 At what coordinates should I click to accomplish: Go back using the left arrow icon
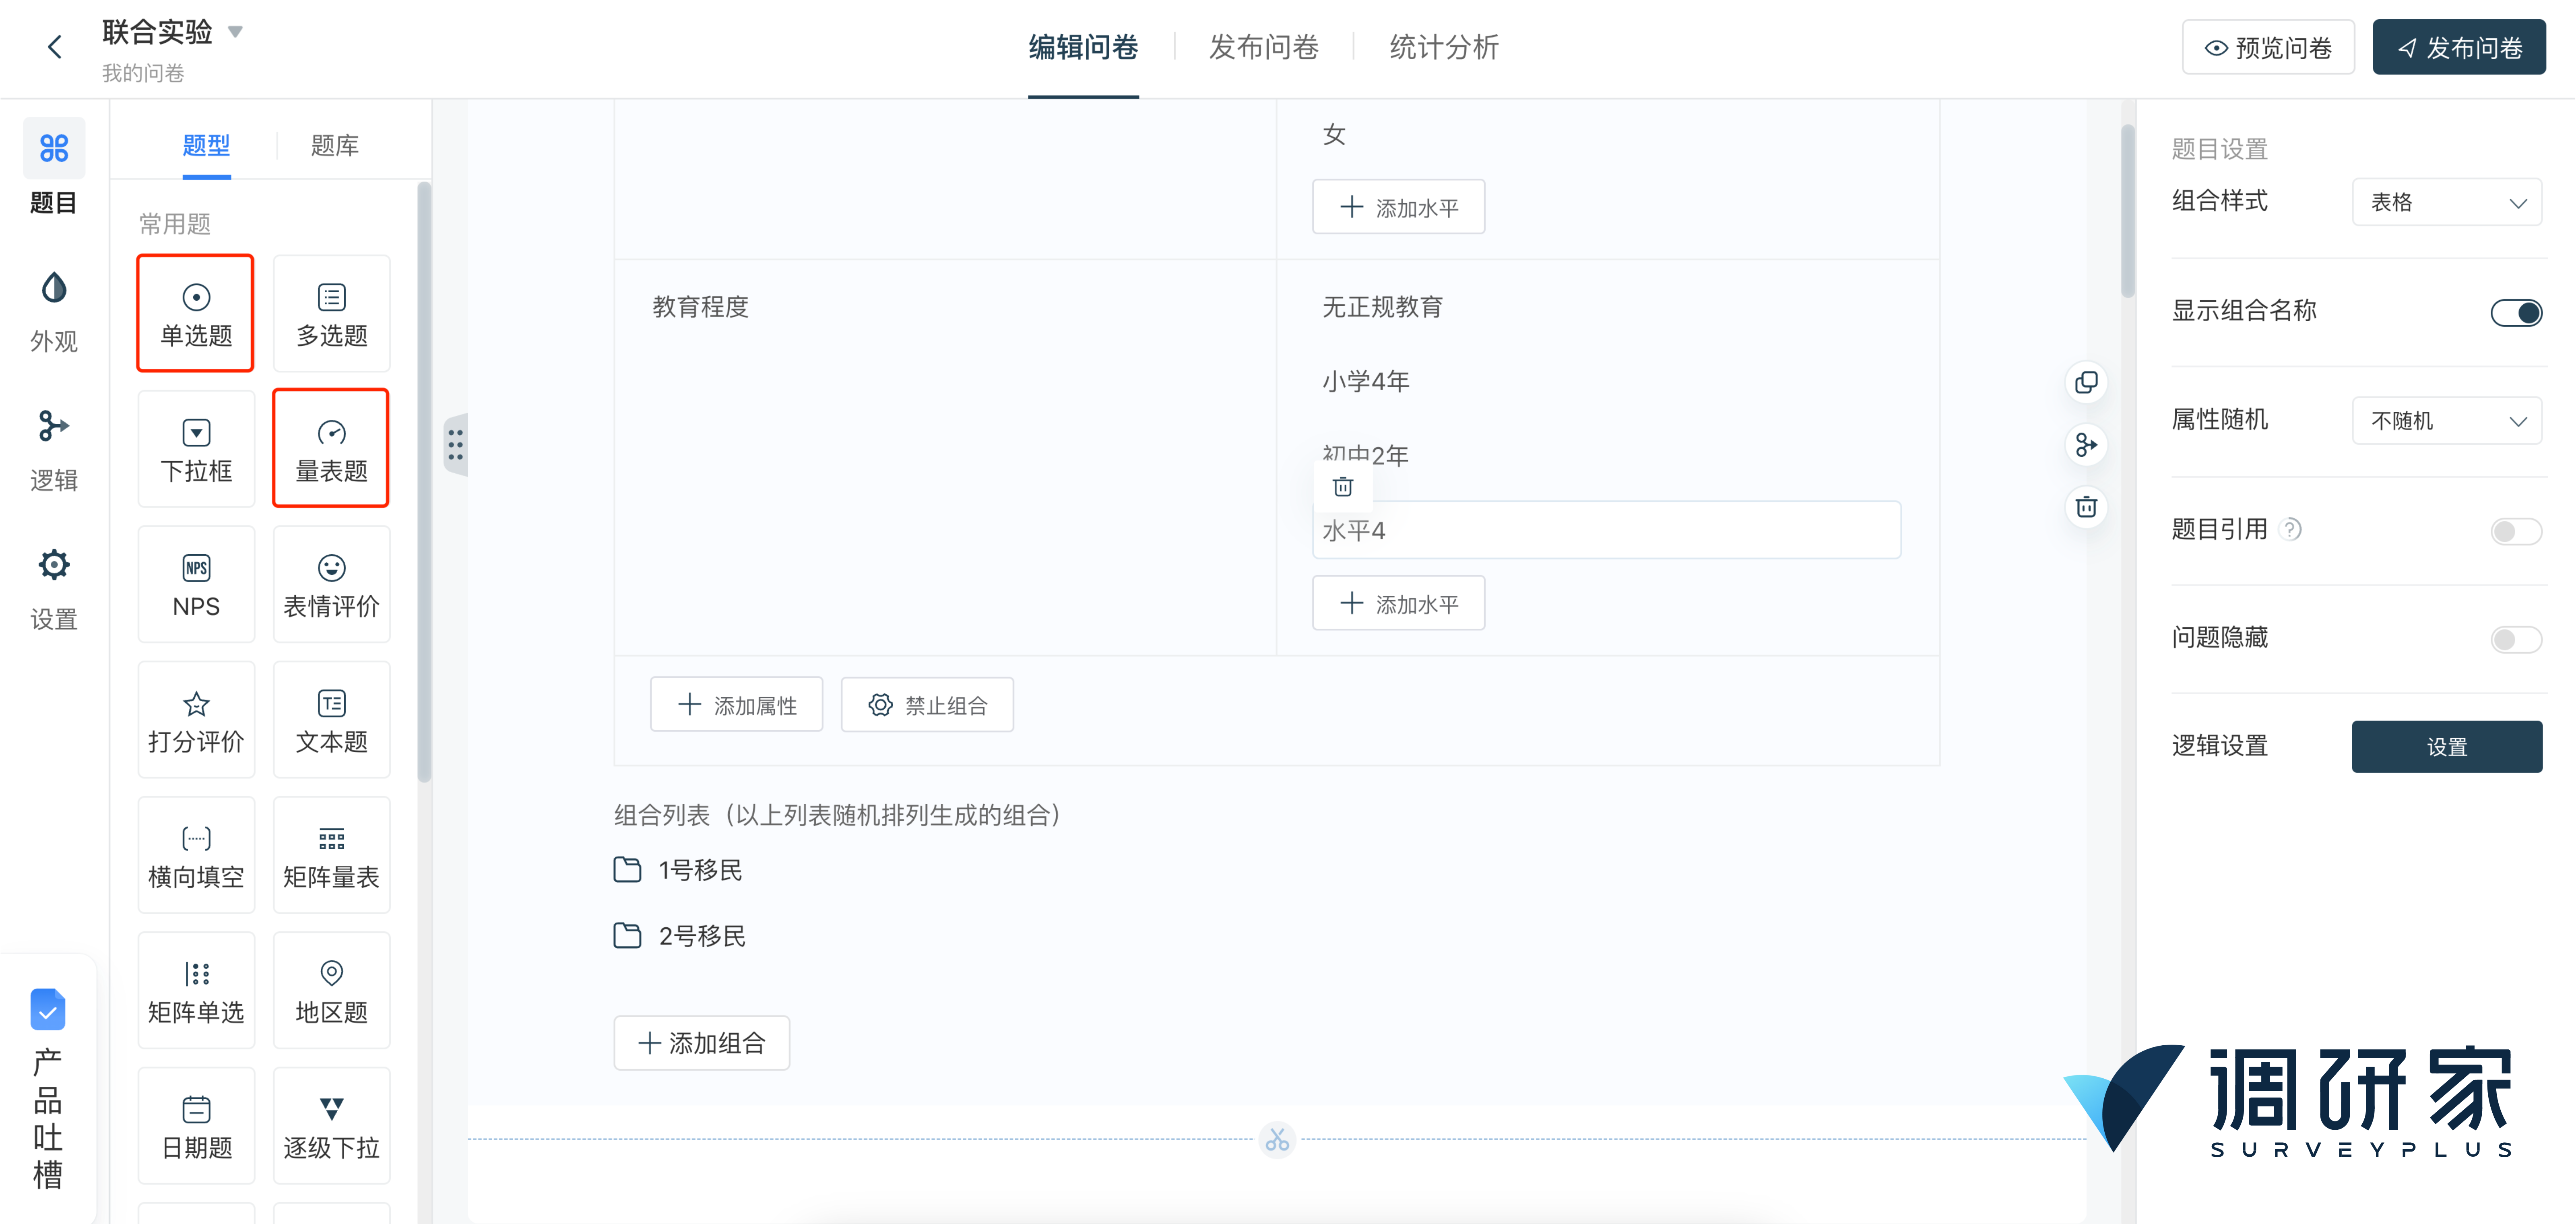55,47
